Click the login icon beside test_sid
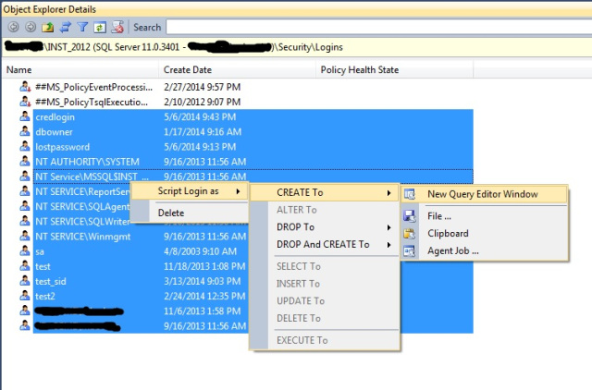The image size is (592, 390). coord(25,281)
